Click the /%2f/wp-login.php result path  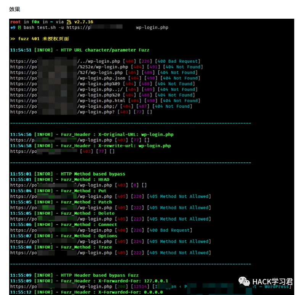100,72
